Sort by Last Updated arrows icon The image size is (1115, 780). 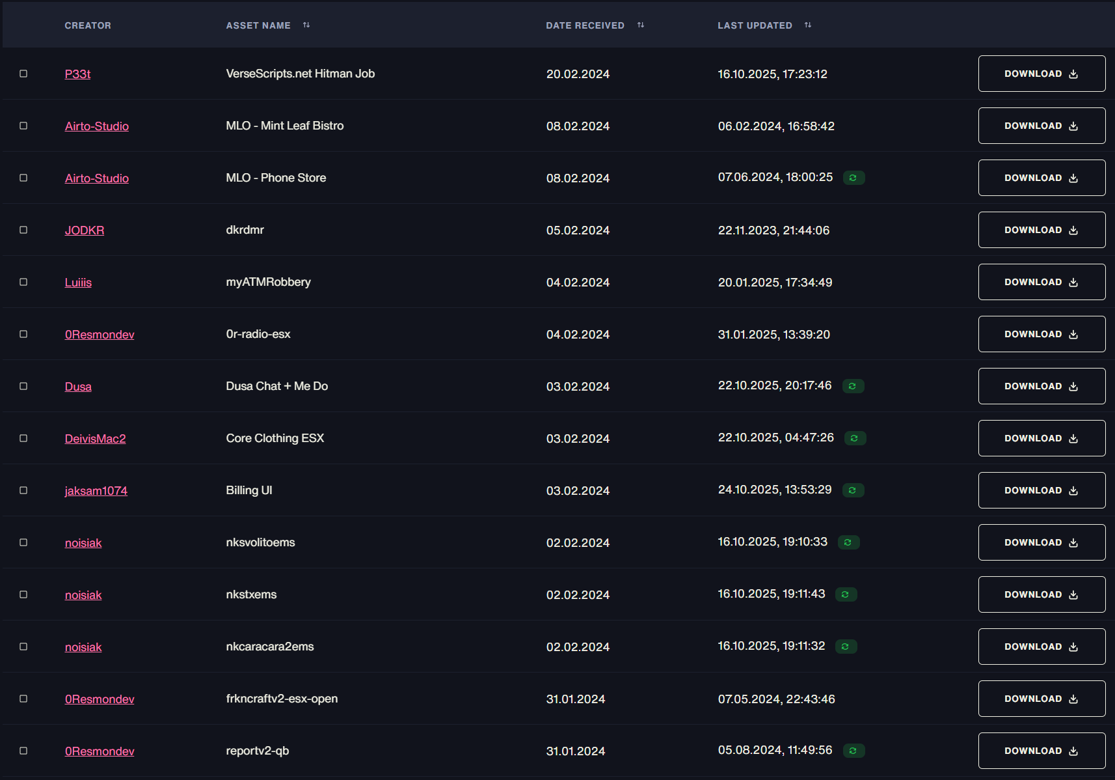coord(808,25)
